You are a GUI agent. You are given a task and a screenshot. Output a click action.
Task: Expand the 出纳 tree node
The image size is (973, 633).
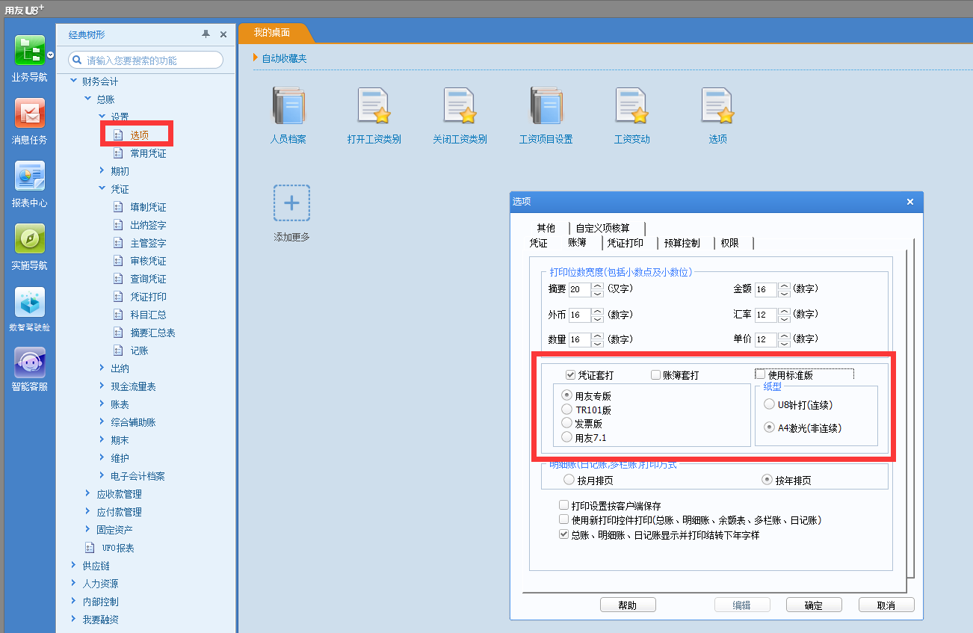[102, 368]
